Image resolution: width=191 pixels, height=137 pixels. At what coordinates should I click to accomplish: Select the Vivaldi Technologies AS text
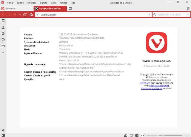[x=156, y=61]
